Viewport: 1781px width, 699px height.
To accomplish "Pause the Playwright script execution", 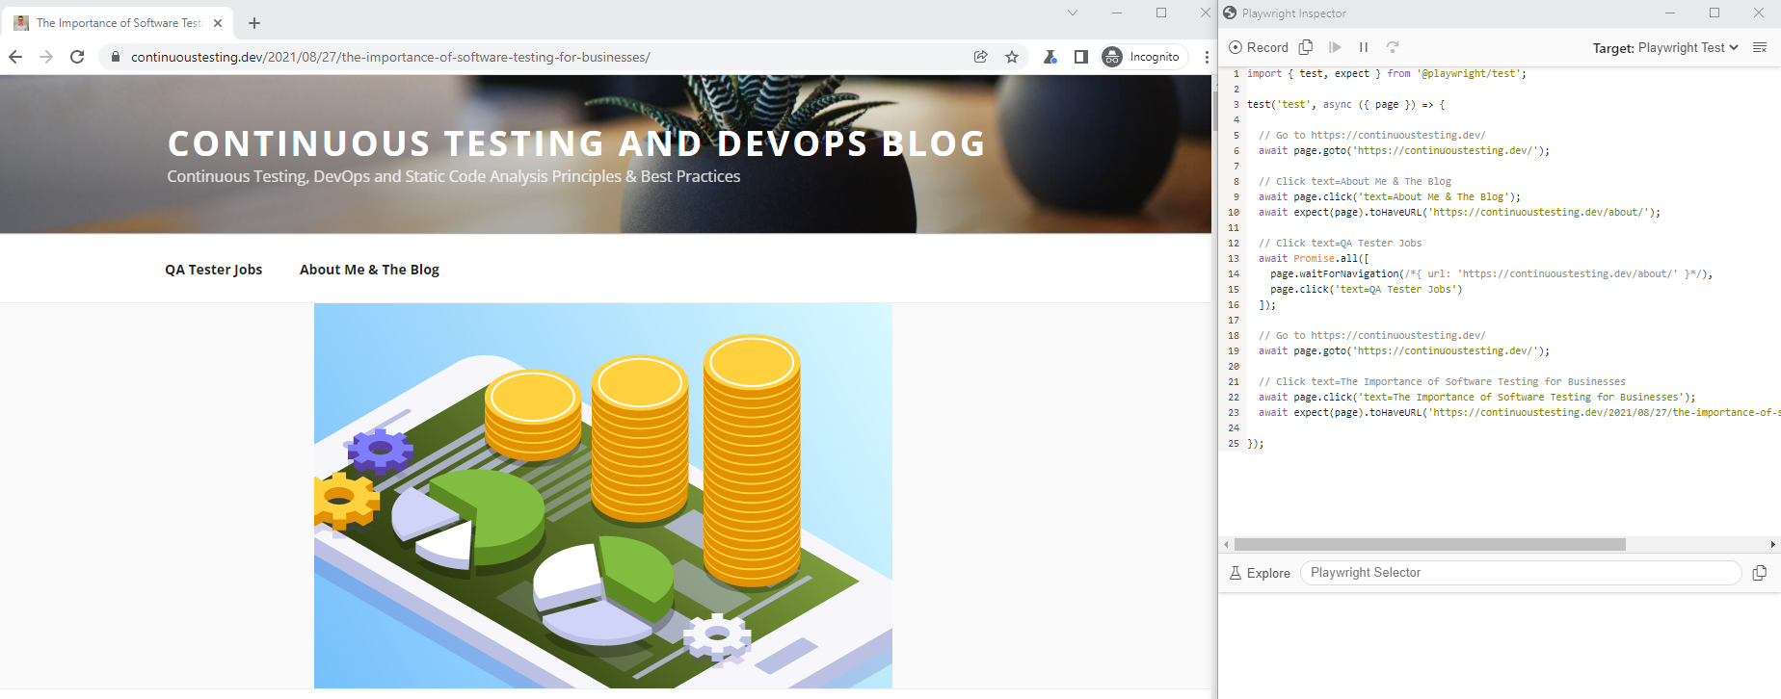I will (x=1364, y=47).
